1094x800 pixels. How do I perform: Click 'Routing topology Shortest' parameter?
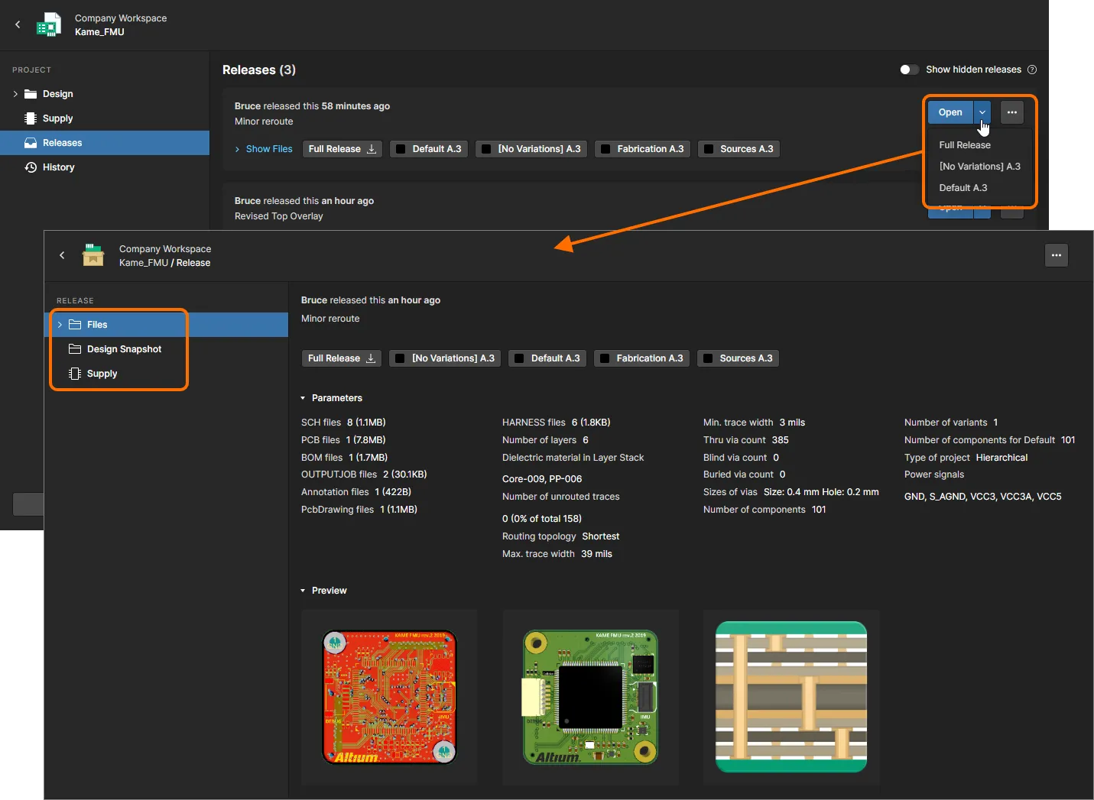(560, 536)
